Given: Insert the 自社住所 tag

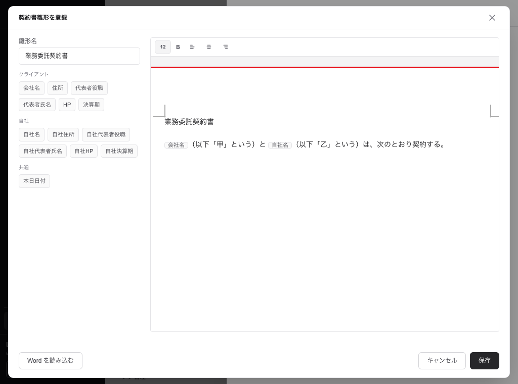Looking at the screenshot, I should [x=63, y=134].
